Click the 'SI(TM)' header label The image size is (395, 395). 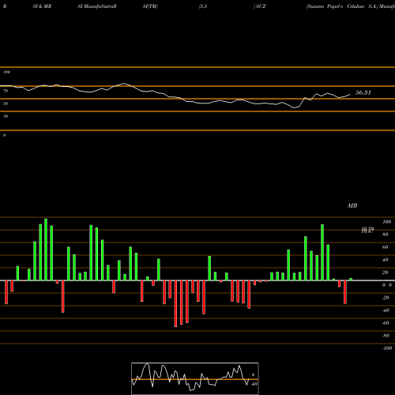[150, 6]
